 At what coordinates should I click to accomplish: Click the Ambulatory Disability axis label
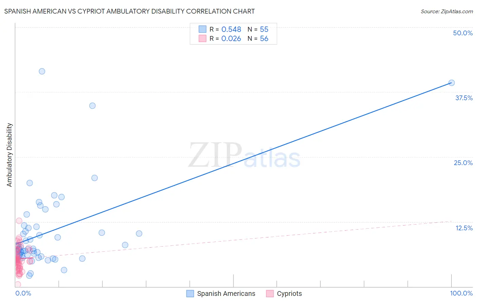[9, 155]
